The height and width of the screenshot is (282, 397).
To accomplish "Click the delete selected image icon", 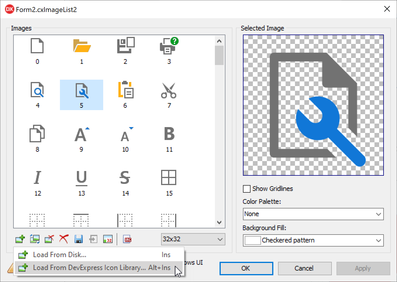I will coord(49,239).
